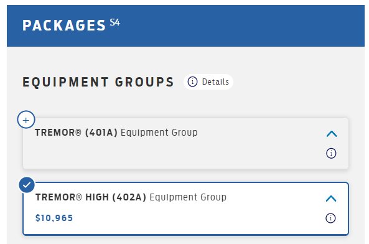Click the Details label text
Viewport: 369px width, 244px height.
point(215,82)
